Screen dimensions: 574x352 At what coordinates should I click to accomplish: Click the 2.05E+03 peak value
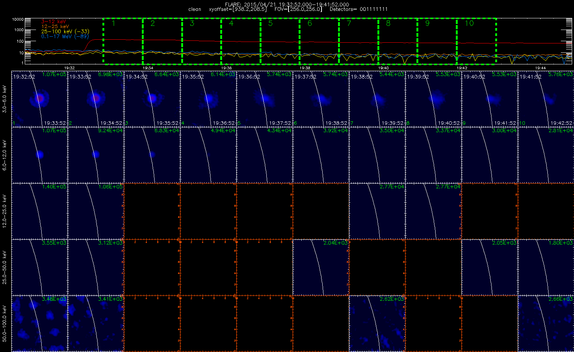505,243
